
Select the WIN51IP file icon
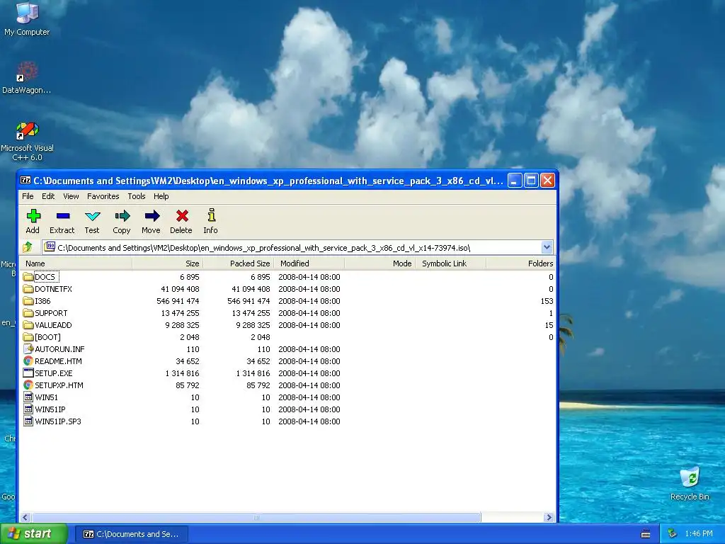click(28, 409)
